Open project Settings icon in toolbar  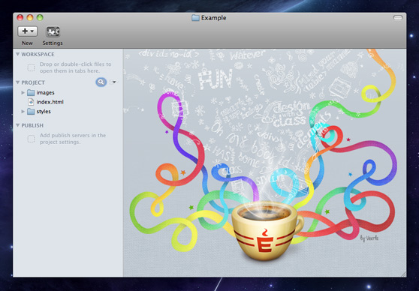53,31
